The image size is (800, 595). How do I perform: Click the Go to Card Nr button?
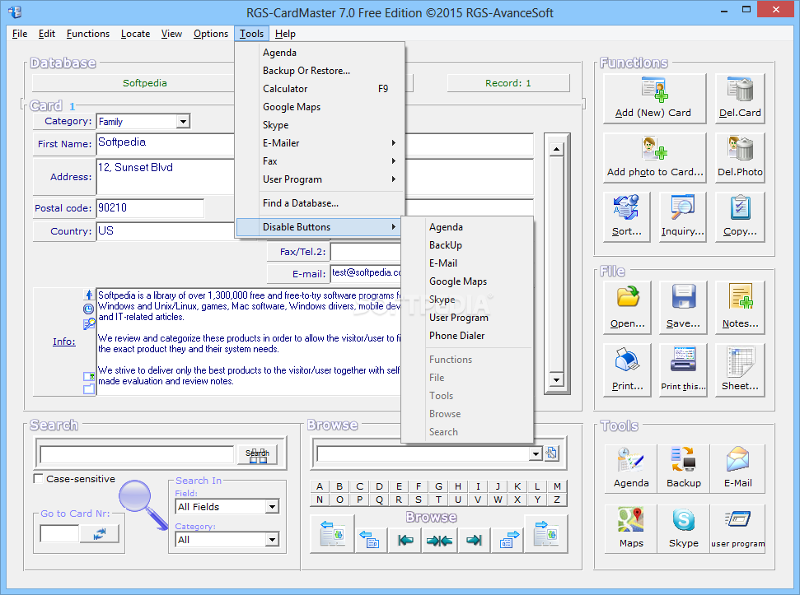[x=100, y=534]
